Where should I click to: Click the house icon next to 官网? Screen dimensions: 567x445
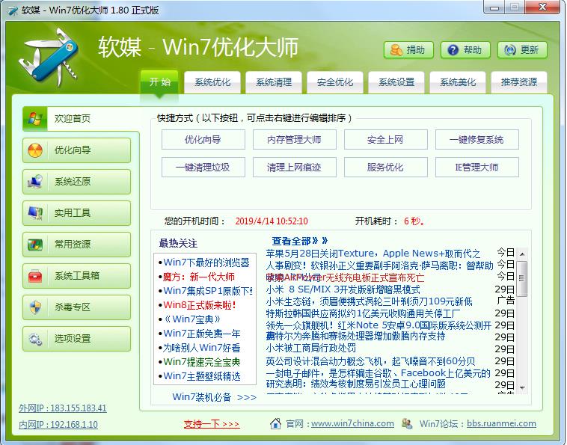[275, 423]
